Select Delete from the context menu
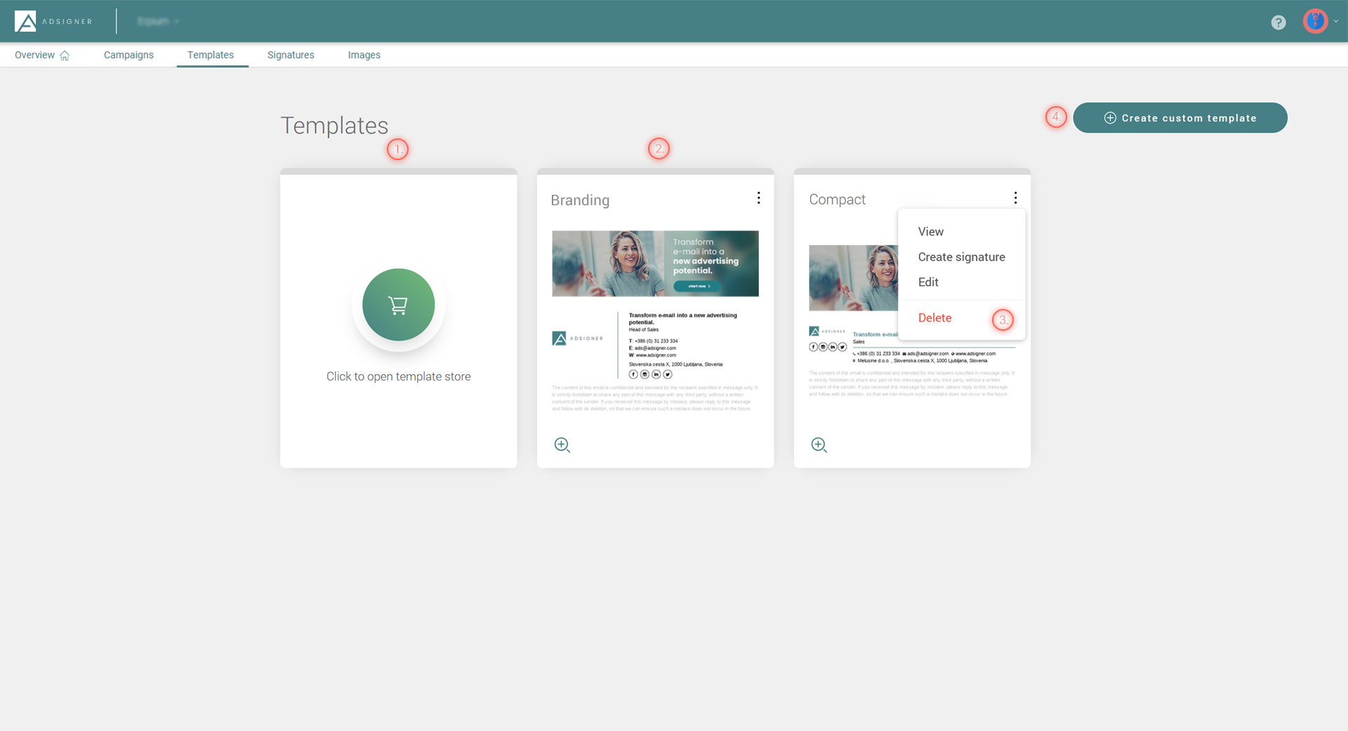Screen dimensions: 1348x731 pos(934,317)
